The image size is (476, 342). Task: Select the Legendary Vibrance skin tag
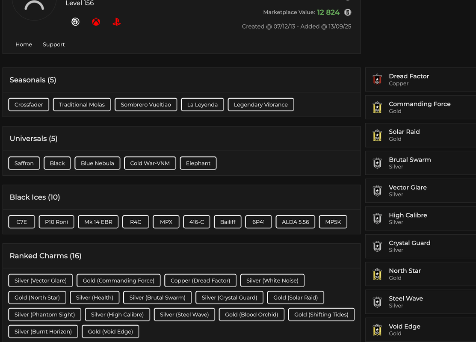(261, 104)
